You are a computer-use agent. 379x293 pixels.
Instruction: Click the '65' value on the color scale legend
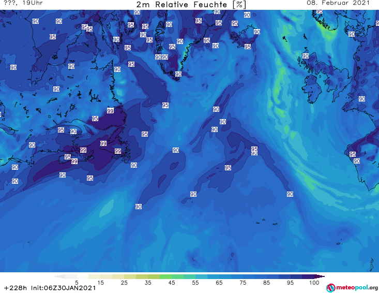(219, 283)
